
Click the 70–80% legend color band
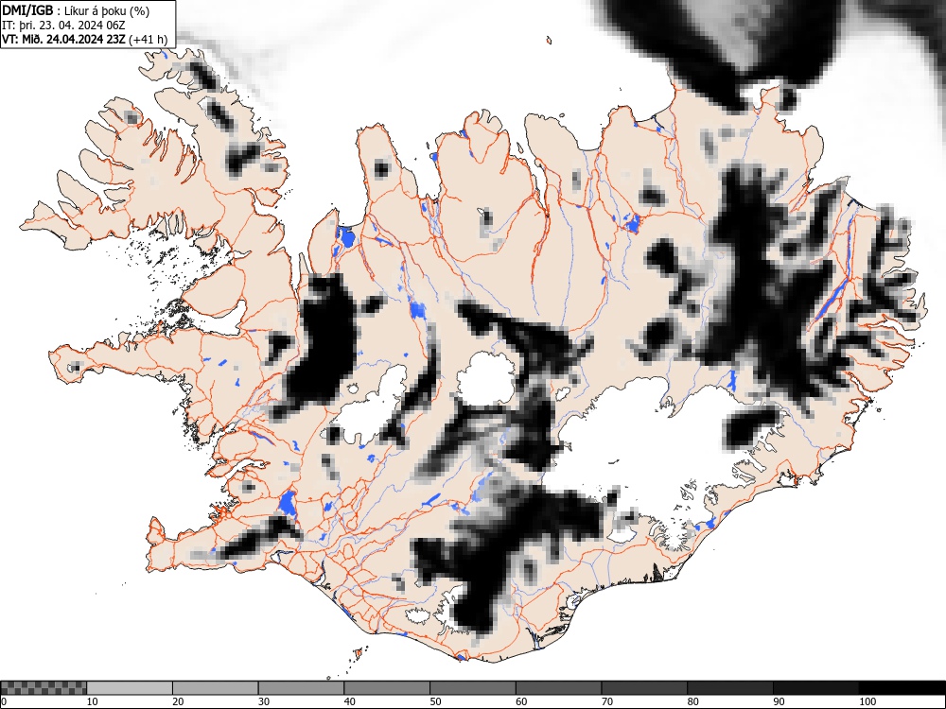tap(644, 688)
